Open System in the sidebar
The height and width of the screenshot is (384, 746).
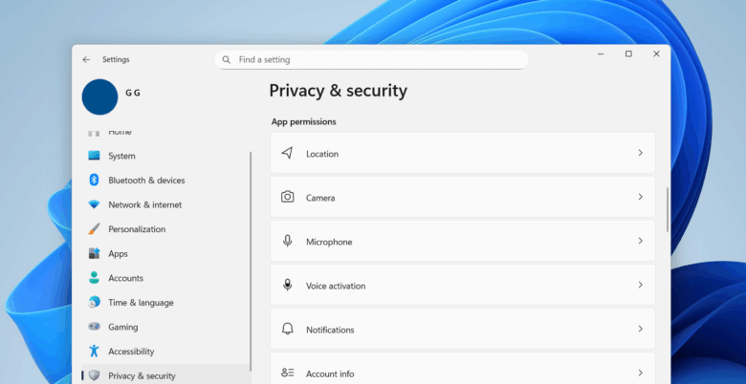coord(121,156)
